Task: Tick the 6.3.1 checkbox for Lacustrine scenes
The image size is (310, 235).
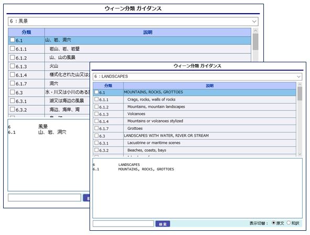Action: point(96,142)
